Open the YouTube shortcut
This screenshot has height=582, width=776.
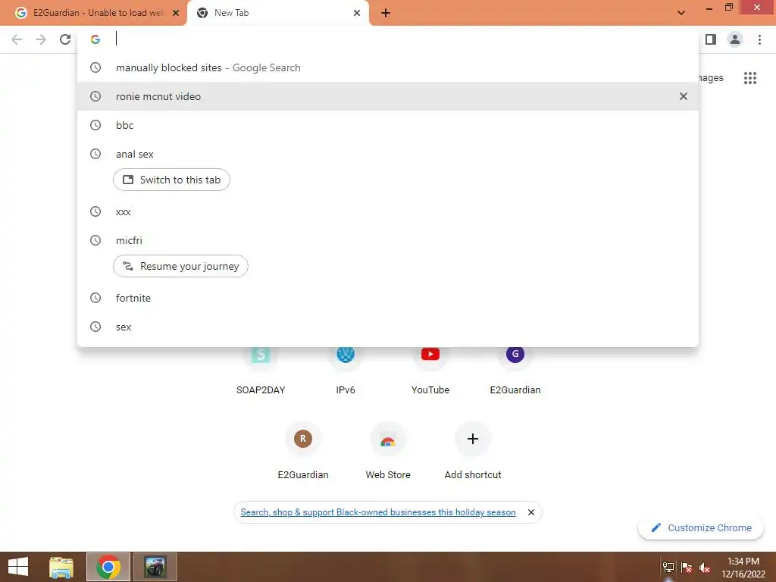click(x=430, y=369)
